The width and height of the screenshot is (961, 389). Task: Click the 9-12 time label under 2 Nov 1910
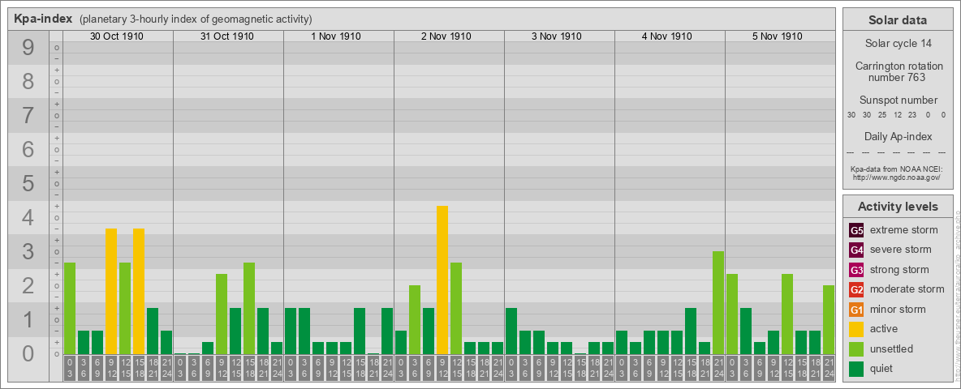click(442, 368)
